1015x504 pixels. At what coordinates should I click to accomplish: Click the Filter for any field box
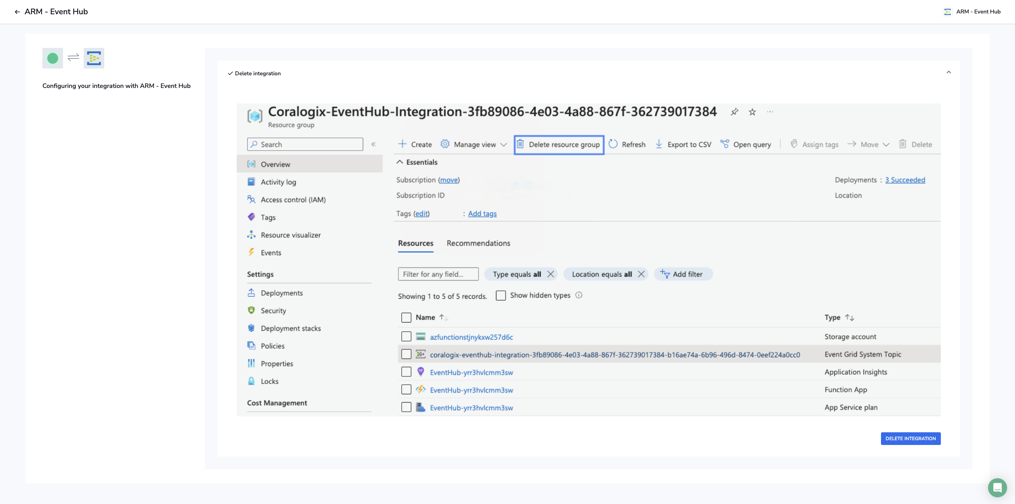click(x=438, y=274)
